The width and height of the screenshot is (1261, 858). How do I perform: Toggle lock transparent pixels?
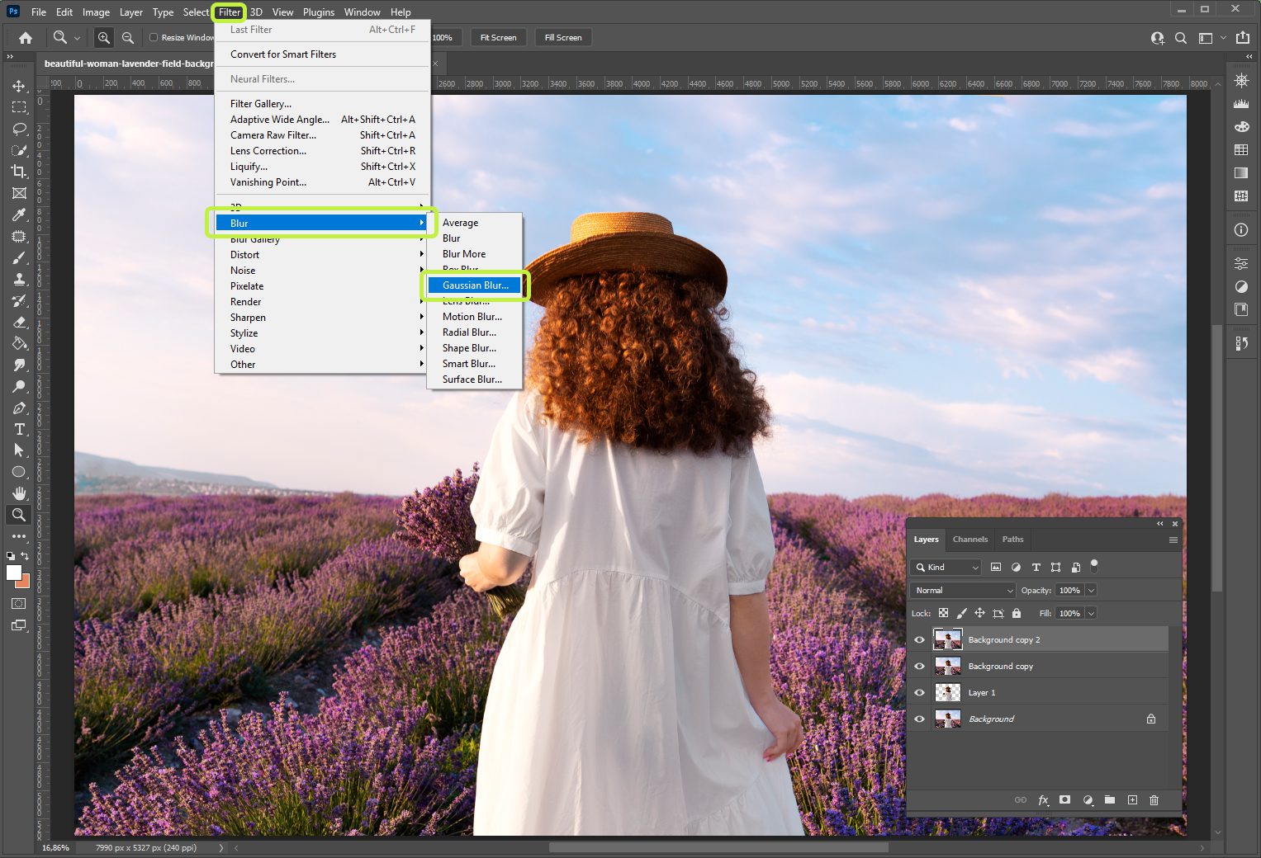point(943,613)
